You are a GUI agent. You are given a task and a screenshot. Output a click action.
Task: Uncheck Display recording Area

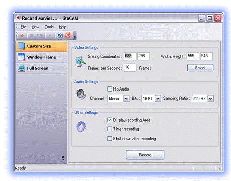click(x=110, y=120)
